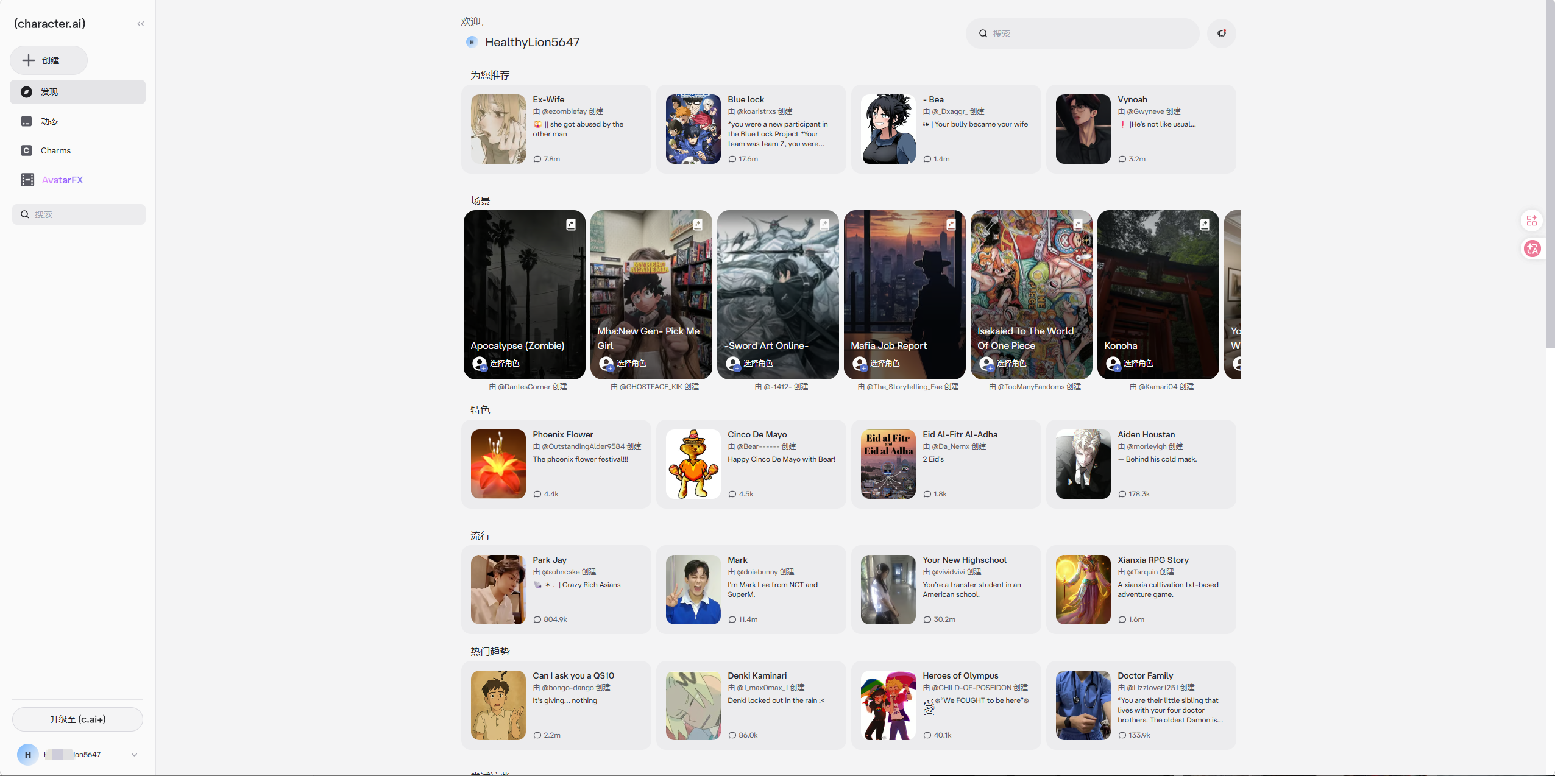The image size is (1555, 776).
Task: Click the 17.6m chat count on Blue lock
Action: pos(743,159)
